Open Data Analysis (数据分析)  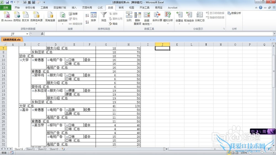(x=234, y=13)
